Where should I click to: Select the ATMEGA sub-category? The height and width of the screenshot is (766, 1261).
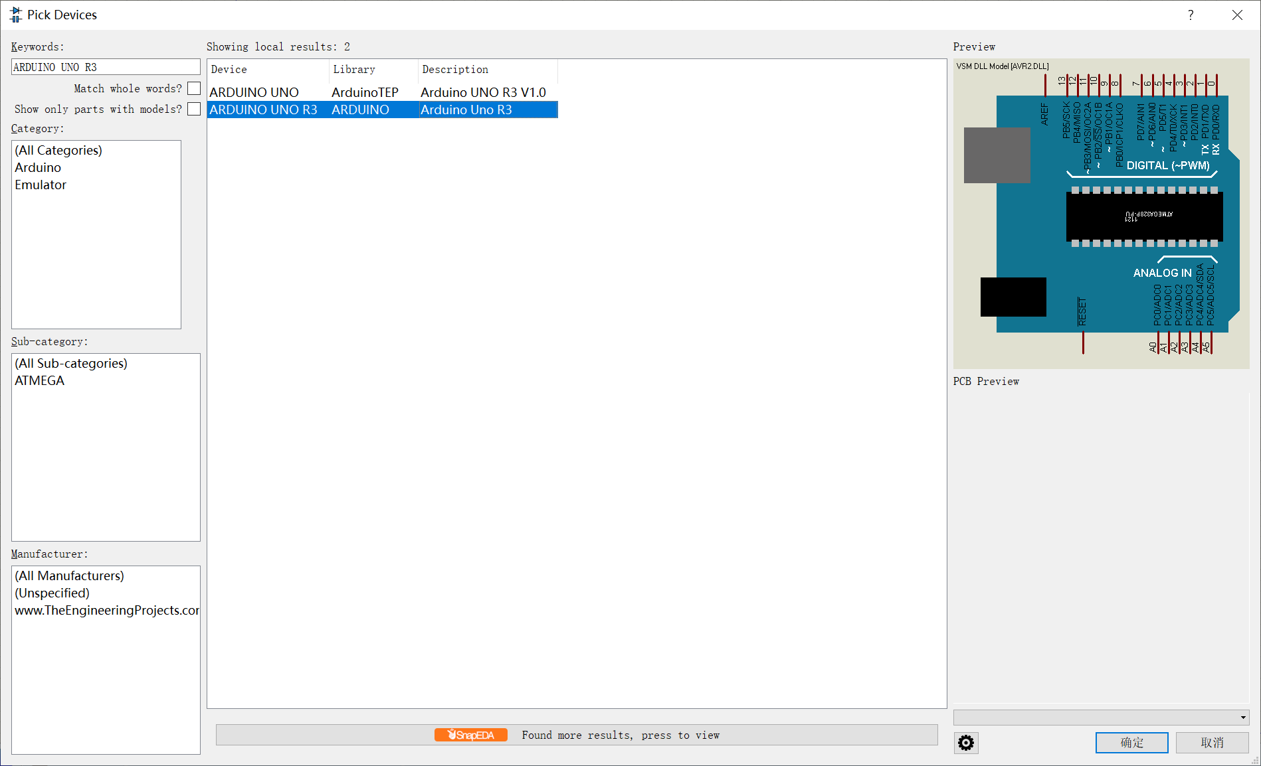coord(39,380)
